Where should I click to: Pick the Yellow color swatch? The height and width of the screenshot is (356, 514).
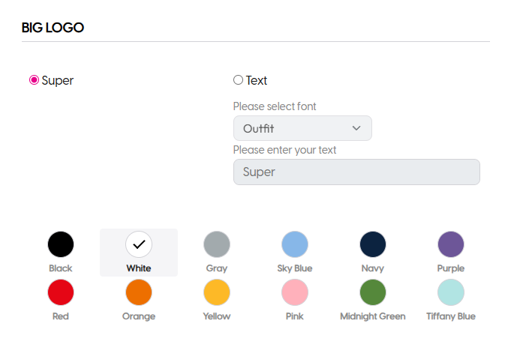(x=217, y=292)
